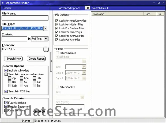Toggle Include subfolders checkbox

pos(6,70)
